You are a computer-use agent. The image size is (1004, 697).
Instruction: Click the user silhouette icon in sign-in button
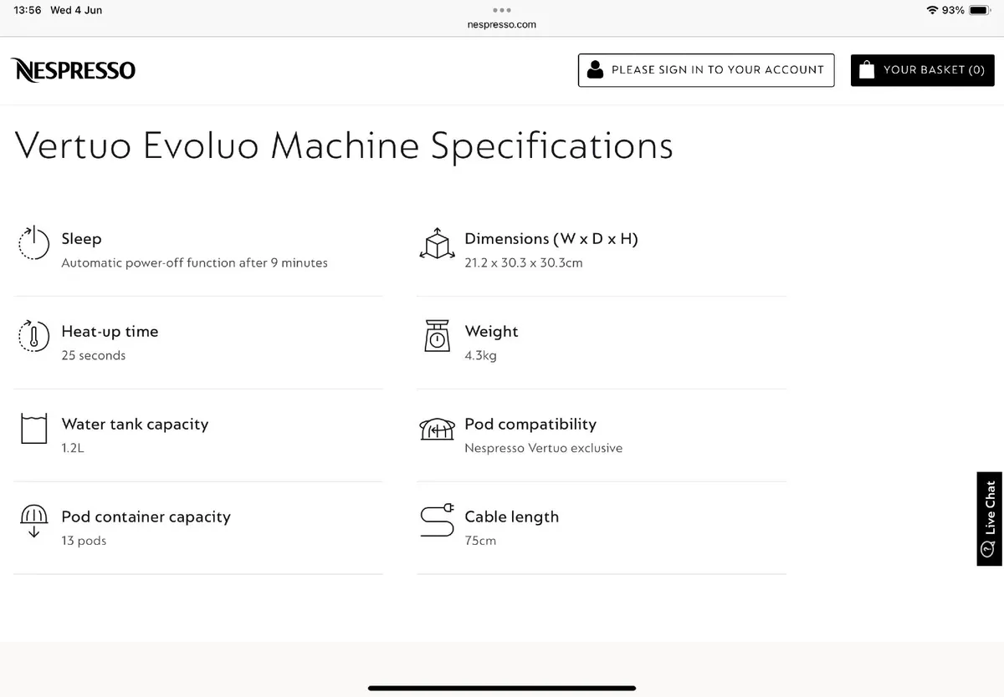pos(595,70)
